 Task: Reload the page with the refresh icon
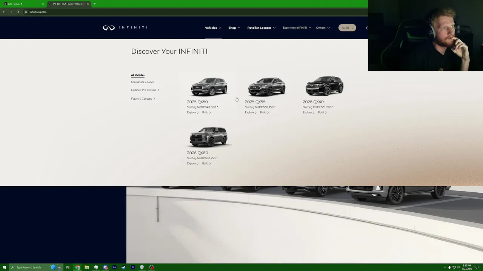(x=18, y=12)
